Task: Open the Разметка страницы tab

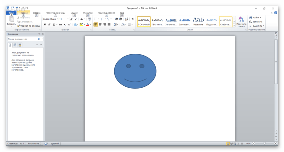Action: 56,13
